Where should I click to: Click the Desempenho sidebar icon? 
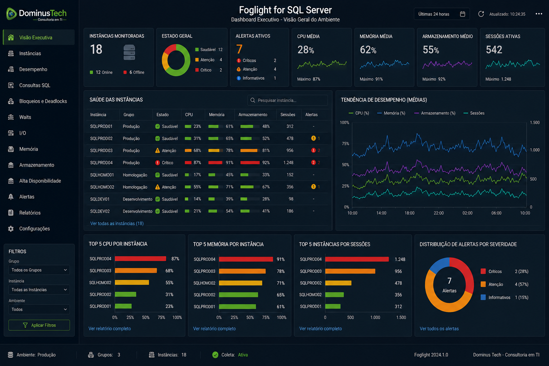[11, 69]
